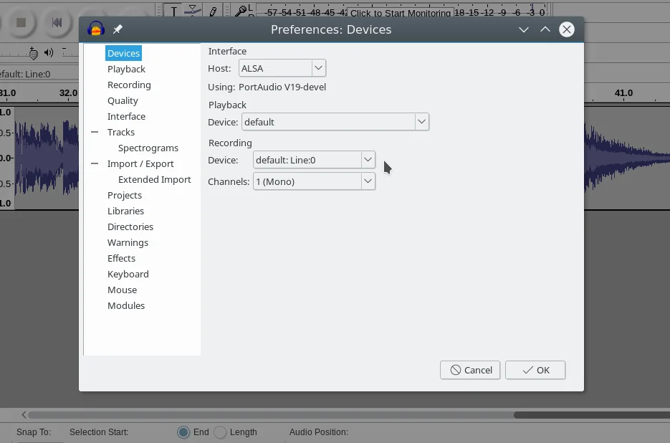Open Modules preferences category
Viewport: 670px width, 443px height.
pos(126,306)
